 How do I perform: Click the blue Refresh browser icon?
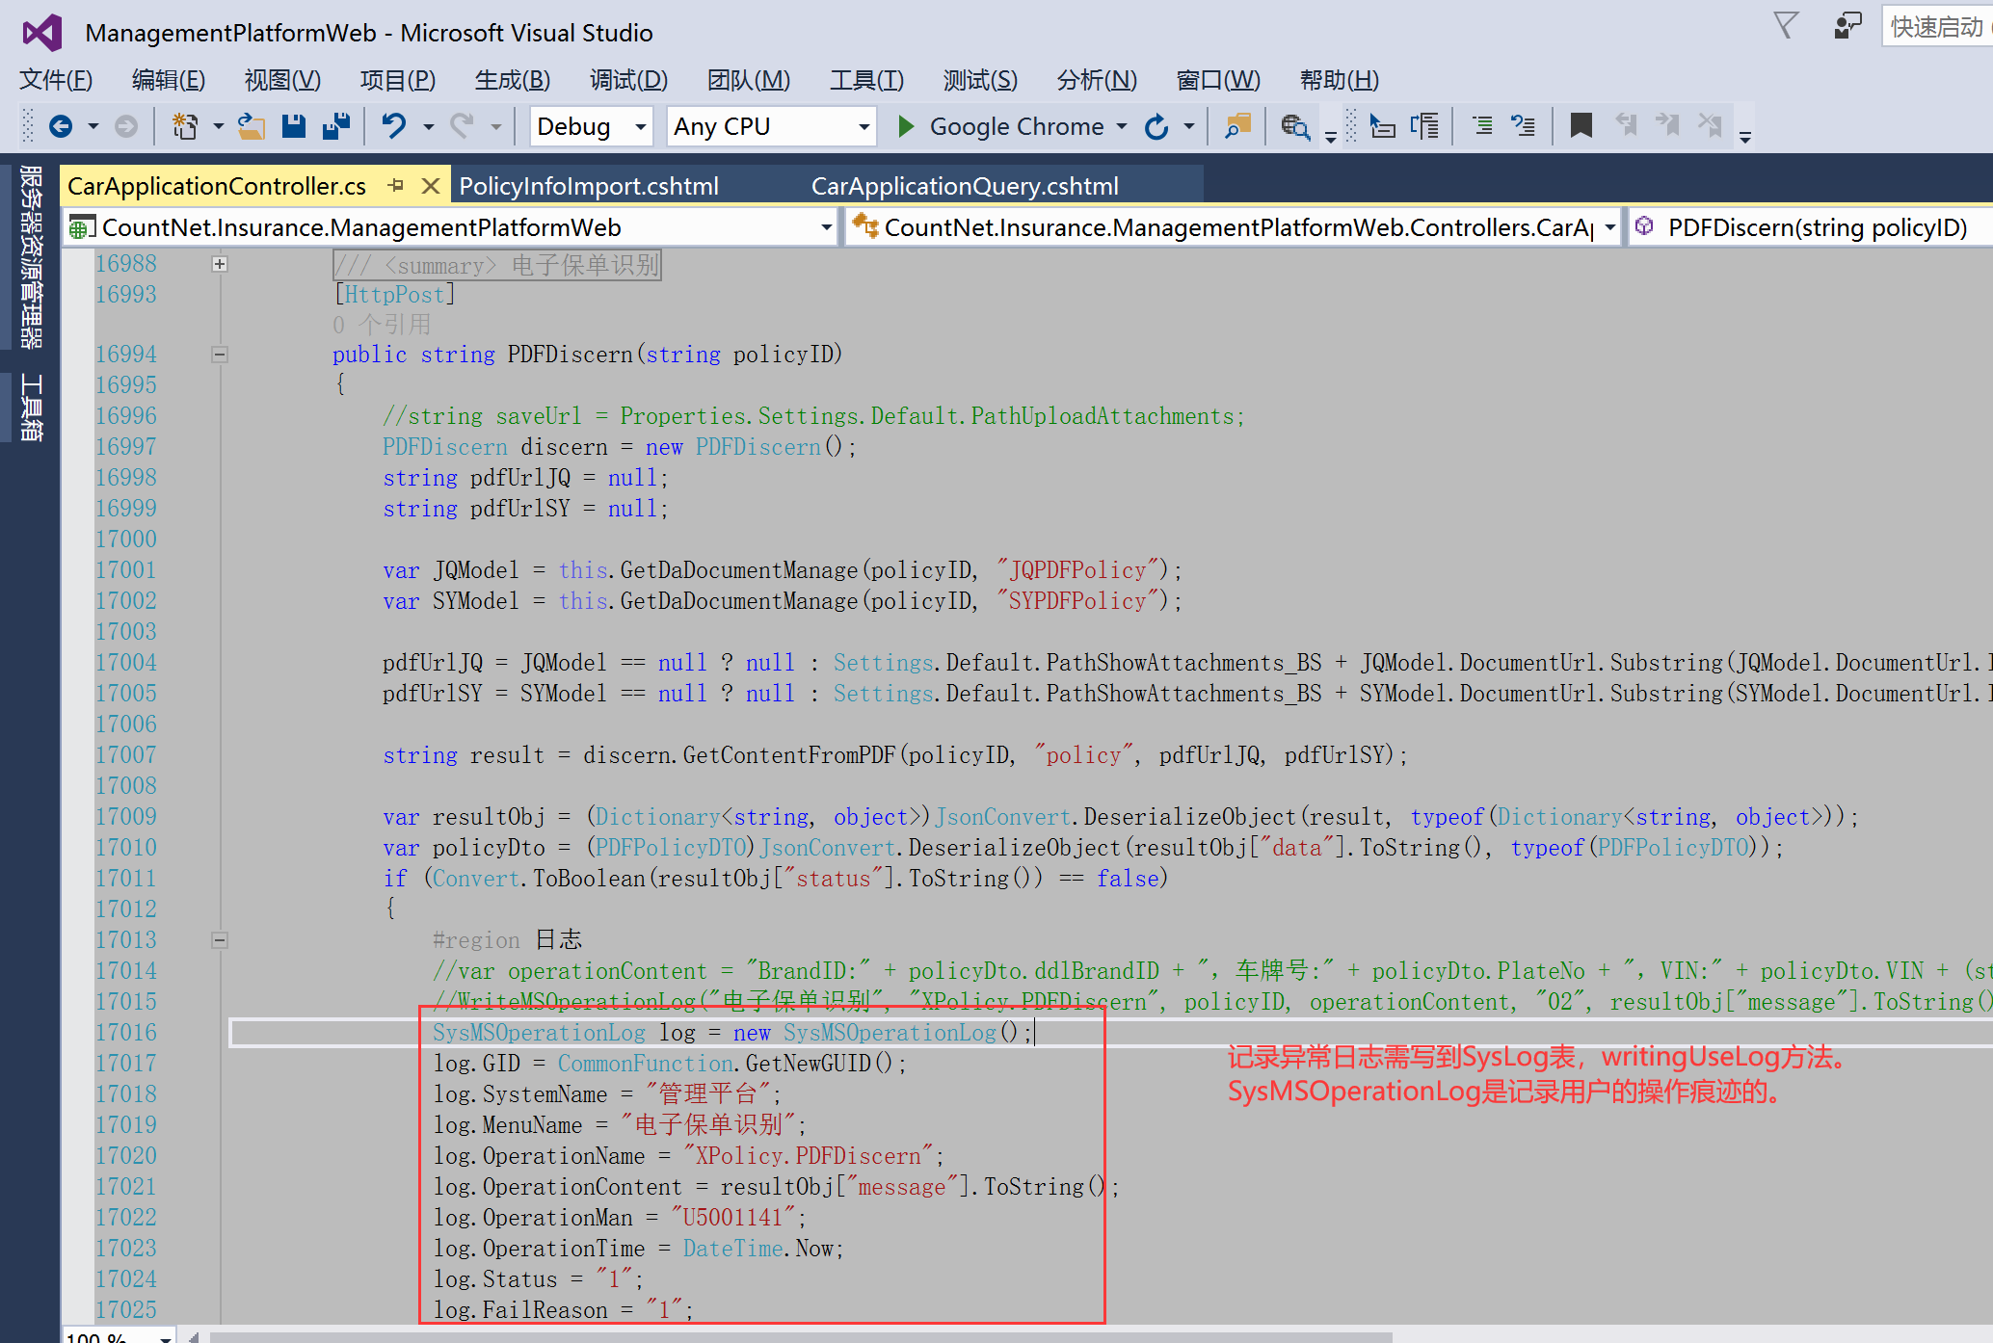[x=1156, y=126]
